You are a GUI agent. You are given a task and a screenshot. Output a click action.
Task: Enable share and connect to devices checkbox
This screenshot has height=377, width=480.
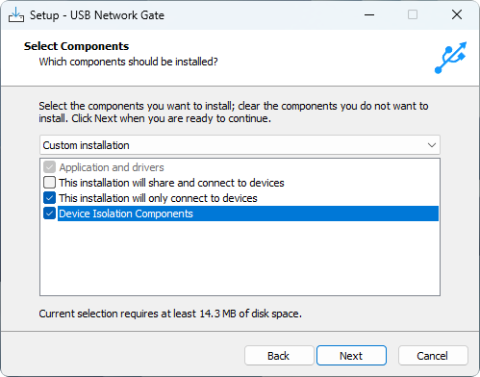pyautogui.click(x=49, y=183)
